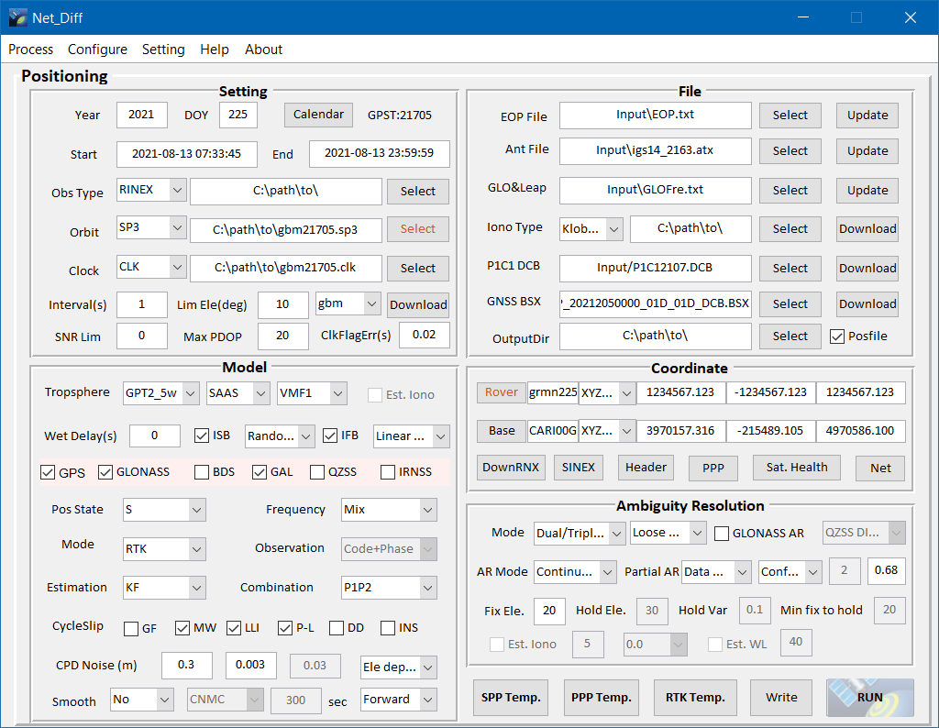Uncheck the GAL constellation checkbox
This screenshot has width=939, height=728.
[x=260, y=472]
